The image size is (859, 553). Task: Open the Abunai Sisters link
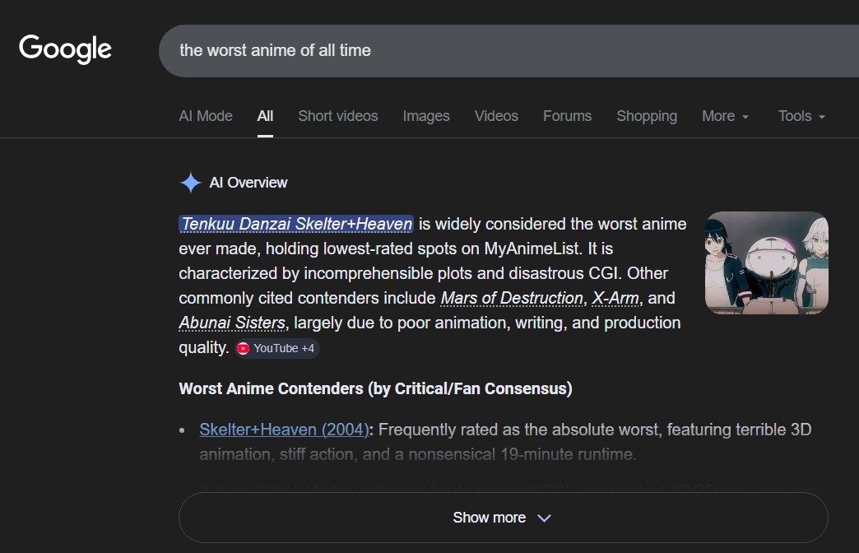232,323
